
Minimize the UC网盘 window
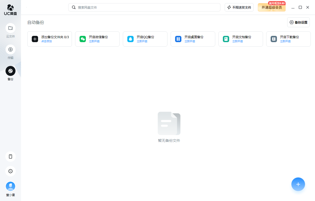293,7
